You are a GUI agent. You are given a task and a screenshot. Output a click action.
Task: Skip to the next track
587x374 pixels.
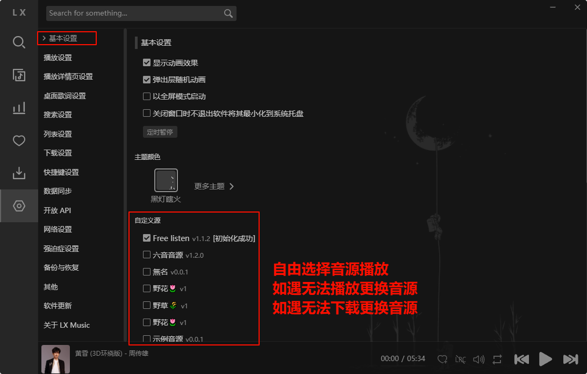570,359
